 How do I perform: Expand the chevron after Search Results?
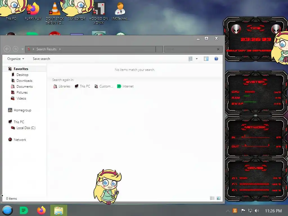[x=60, y=49]
